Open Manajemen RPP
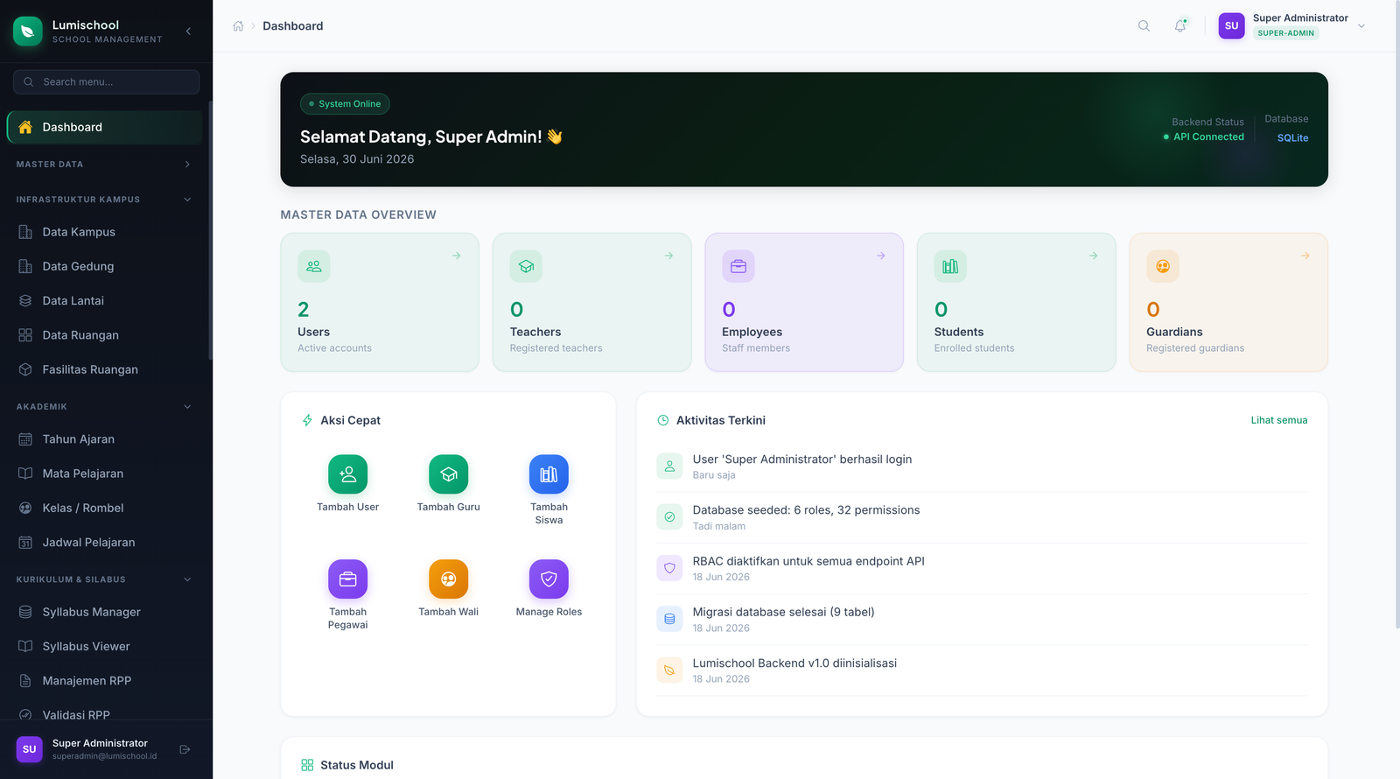The height and width of the screenshot is (779, 1400). 104,681
